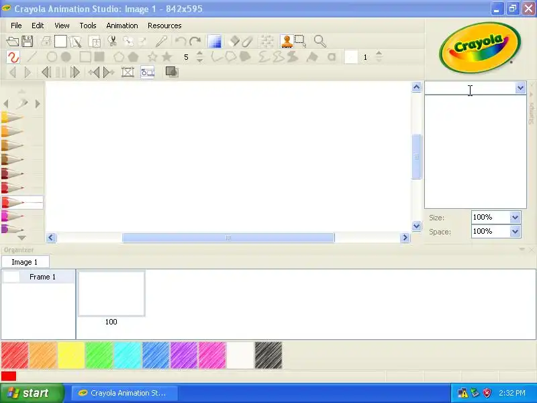The image size is (537, 403).
Task: Click the undo arrow icon
Action: tap(181, 41)
